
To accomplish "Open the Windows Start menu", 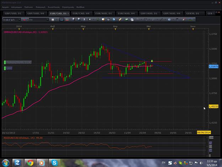I will (6, 163).
